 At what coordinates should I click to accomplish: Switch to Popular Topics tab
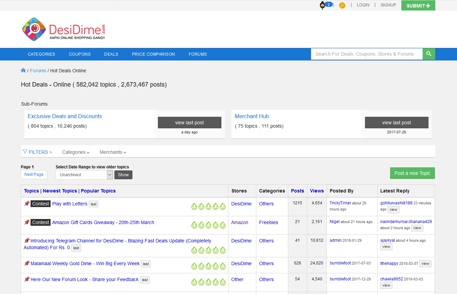[x=98, y=191]
